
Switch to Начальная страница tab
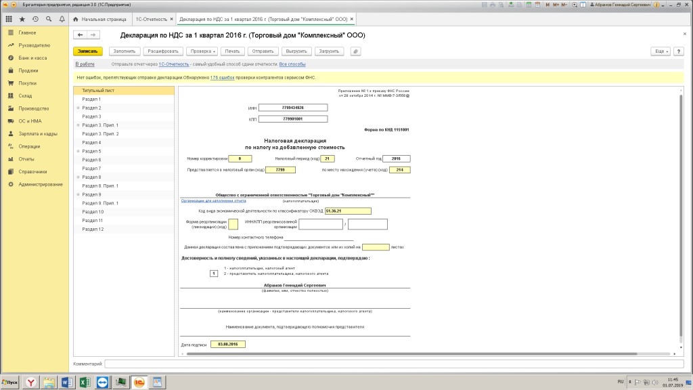pyautogui.click(x=100, y=19)
